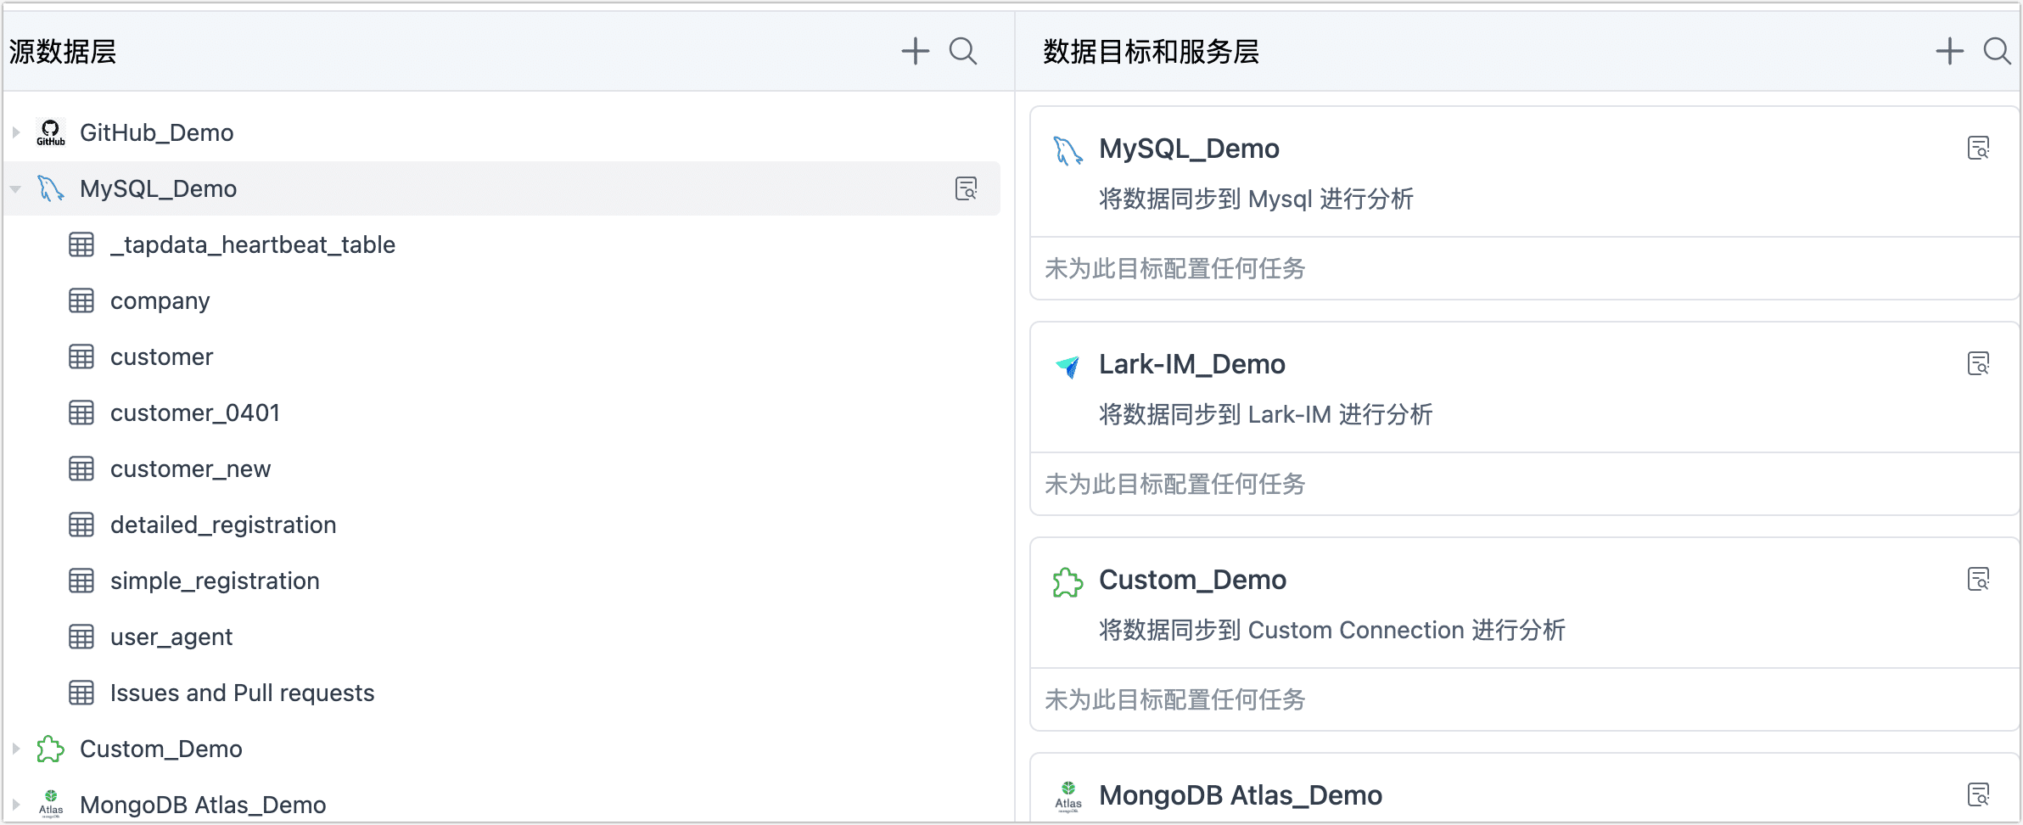
Task: Select the company table
Action: [x=160, y=300]
